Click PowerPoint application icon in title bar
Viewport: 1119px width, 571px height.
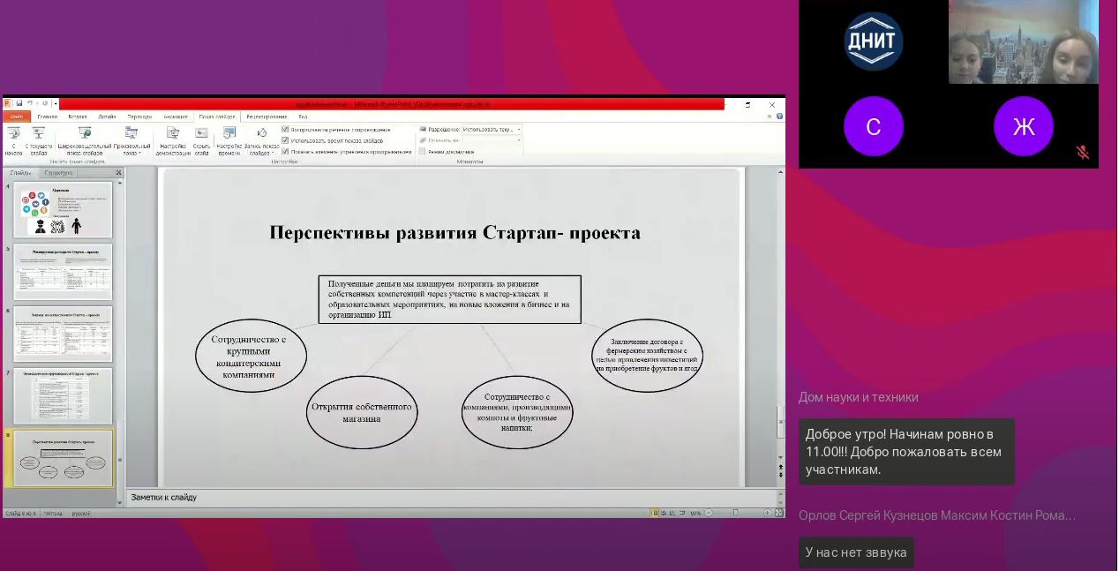coord(7,103)
